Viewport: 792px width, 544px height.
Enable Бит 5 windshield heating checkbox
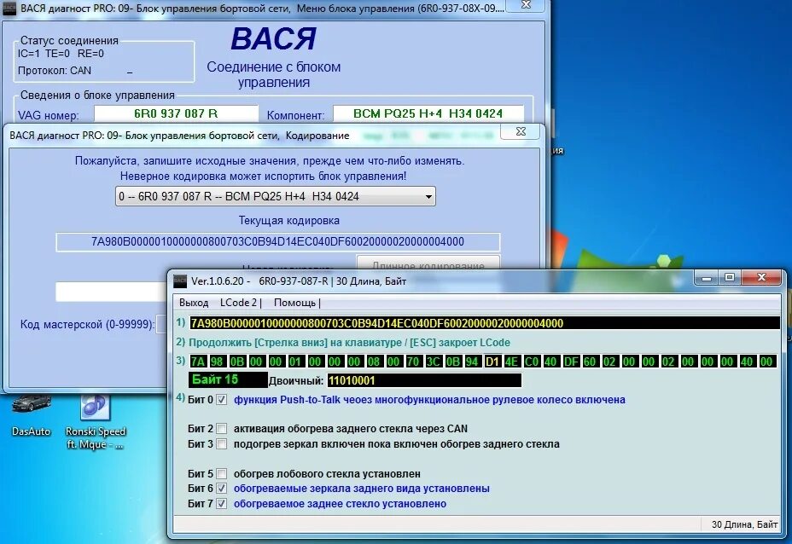coord(221,474)
